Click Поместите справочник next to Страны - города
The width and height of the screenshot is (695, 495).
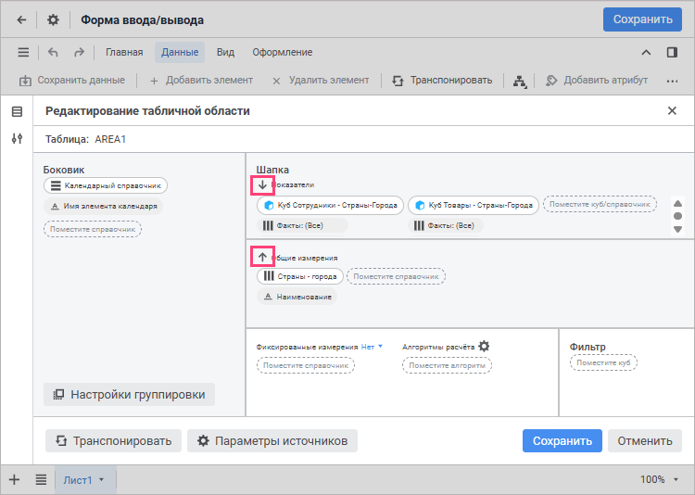pyautogui.click(x=396, y=276)
